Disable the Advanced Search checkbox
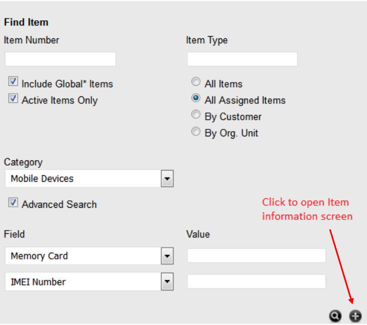The image size is (367, 325). tap(14, 203)
